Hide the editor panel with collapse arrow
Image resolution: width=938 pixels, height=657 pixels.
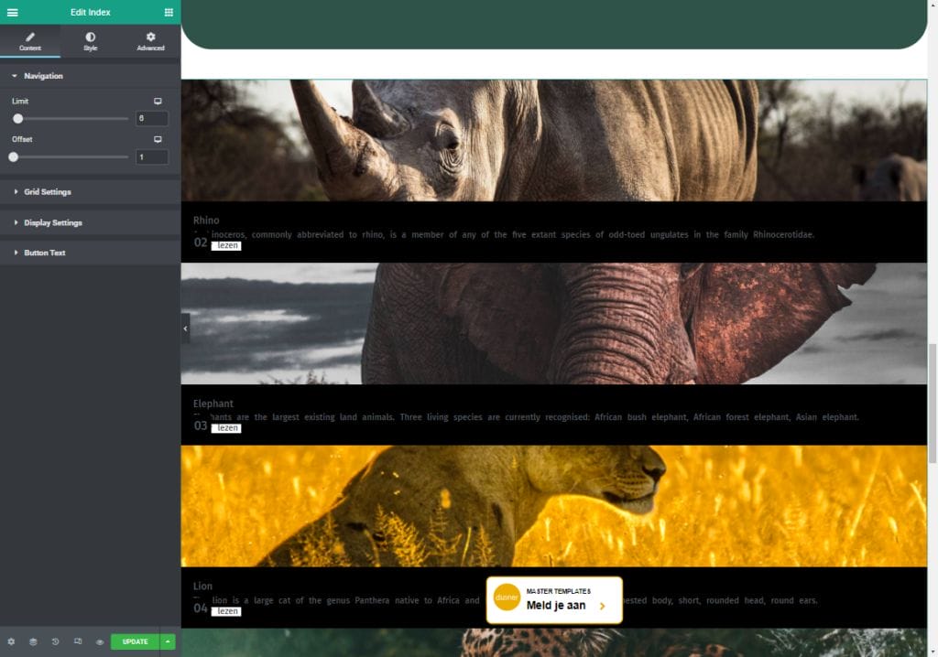185,328
